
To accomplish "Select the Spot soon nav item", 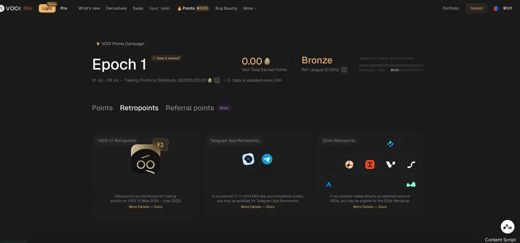I will pos(159,8).
